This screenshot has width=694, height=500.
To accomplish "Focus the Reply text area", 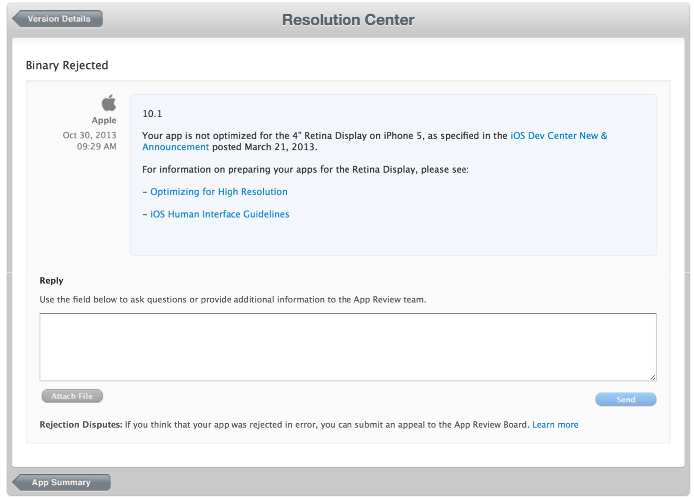I will click(347, 347).
